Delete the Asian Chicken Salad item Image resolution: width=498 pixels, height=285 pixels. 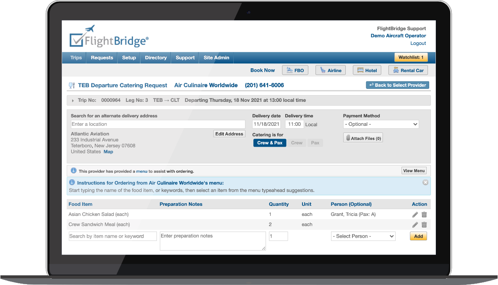pos(424,215)
